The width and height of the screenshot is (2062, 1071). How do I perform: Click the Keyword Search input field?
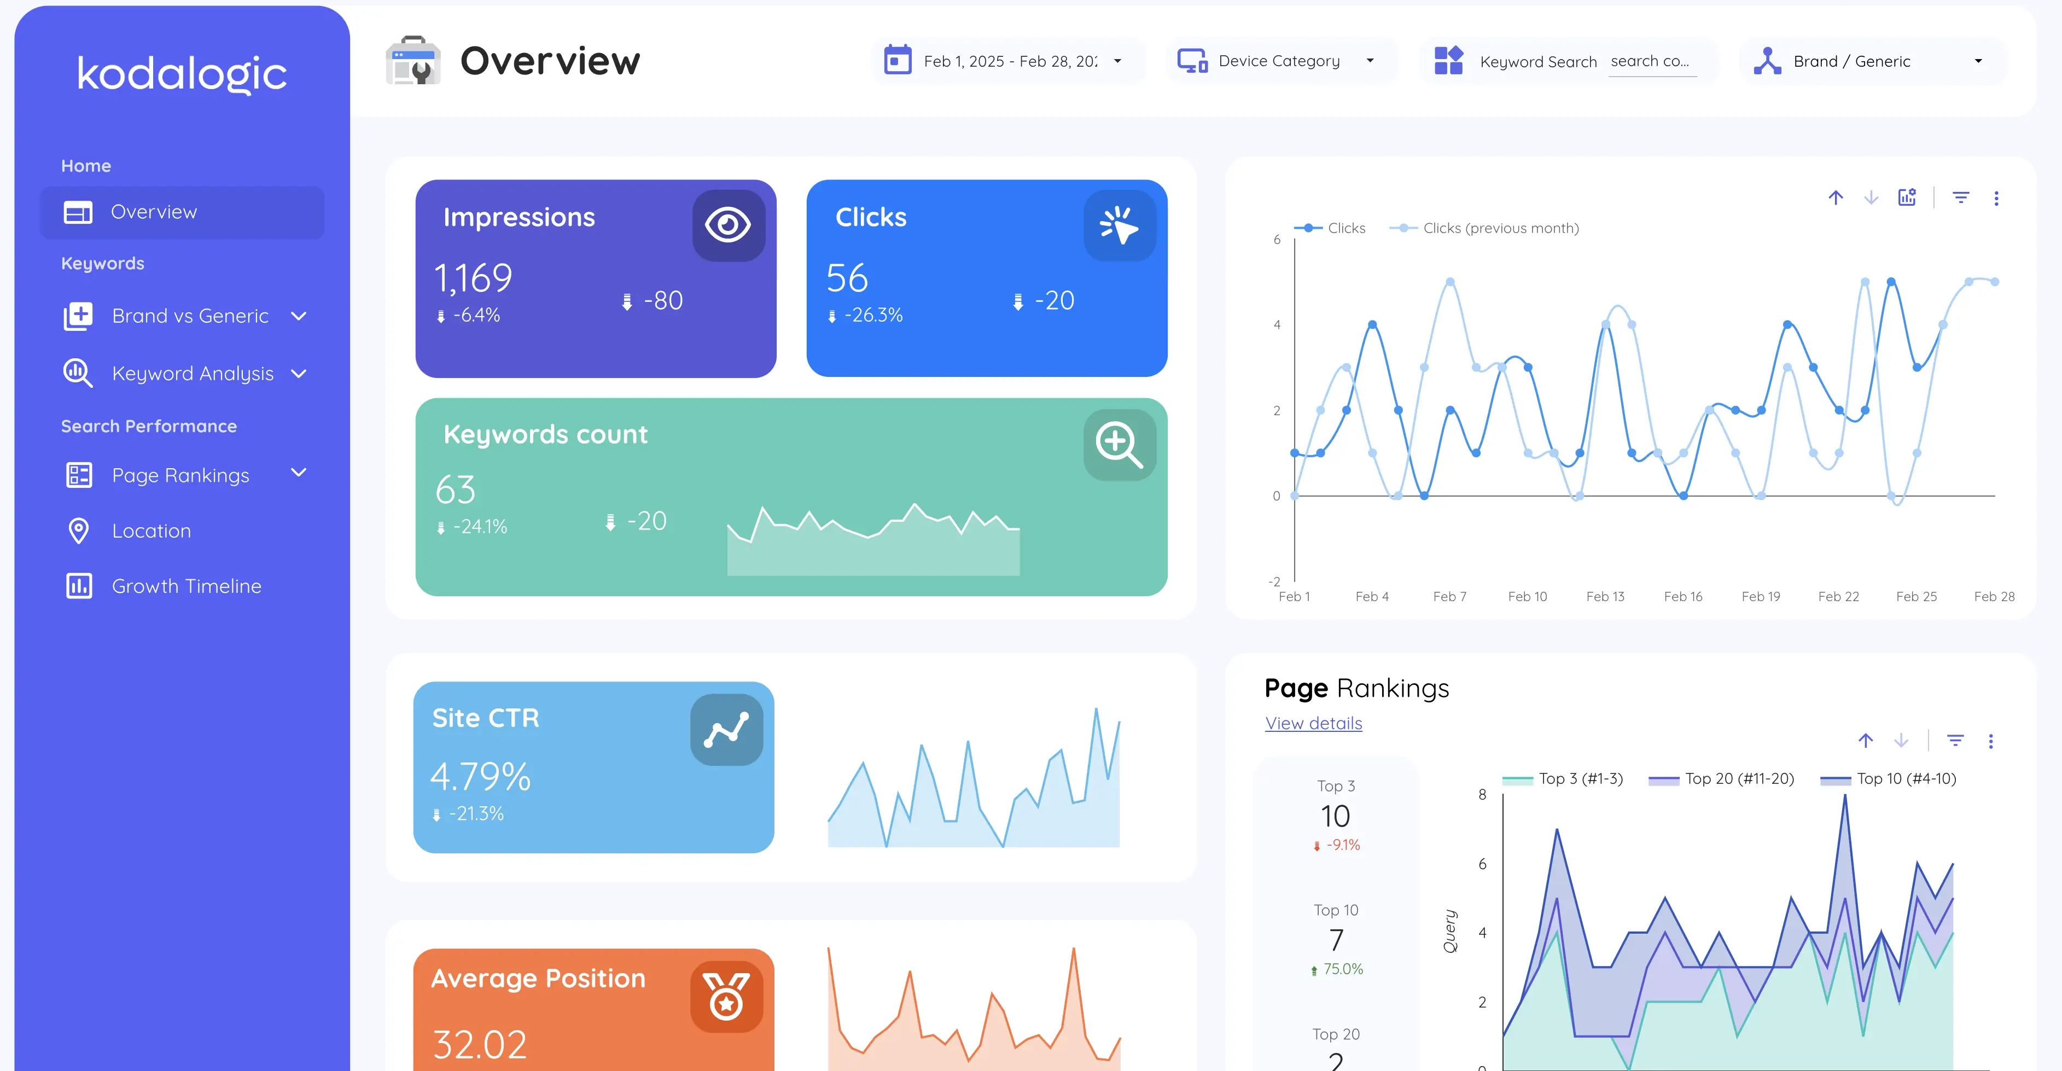1652,62
